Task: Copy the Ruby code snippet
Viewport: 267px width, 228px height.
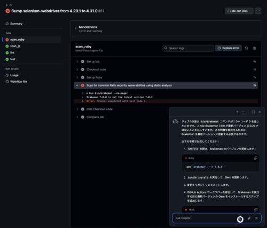Action: click(256, 158)
